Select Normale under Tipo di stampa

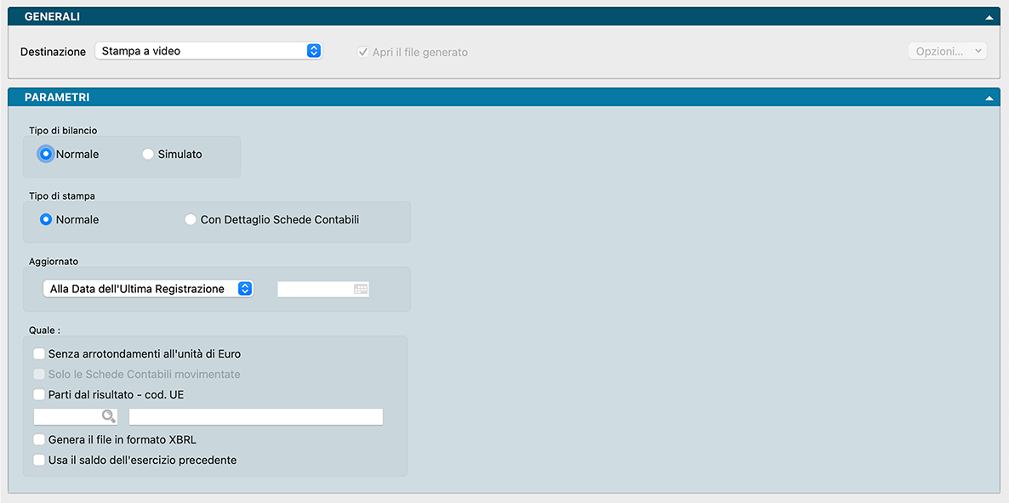(46, 219)
